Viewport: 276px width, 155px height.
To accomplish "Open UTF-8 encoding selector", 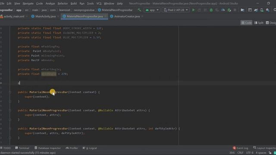I will (250, 153).
